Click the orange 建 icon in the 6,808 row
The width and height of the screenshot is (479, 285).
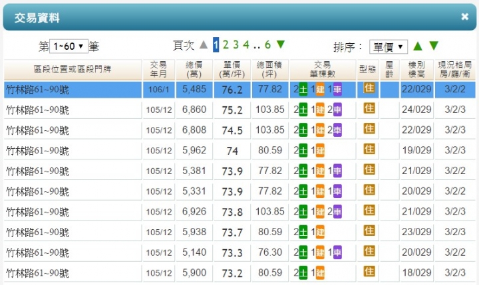[x=320, y=130]
